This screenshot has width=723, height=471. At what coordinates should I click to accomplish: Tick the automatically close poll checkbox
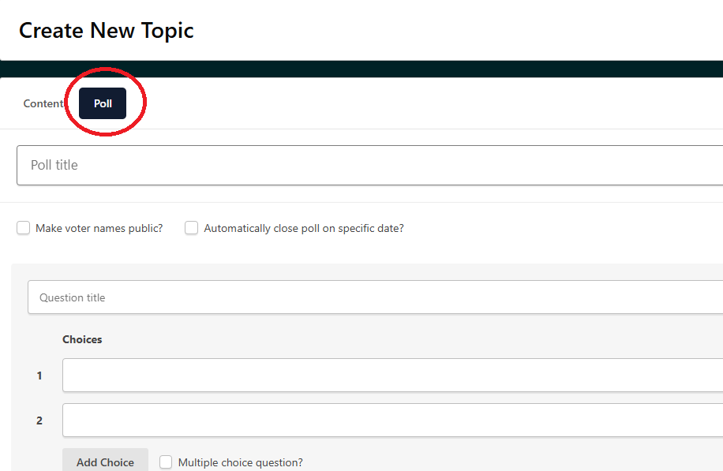pyautogui.click(x=191, y=228)
